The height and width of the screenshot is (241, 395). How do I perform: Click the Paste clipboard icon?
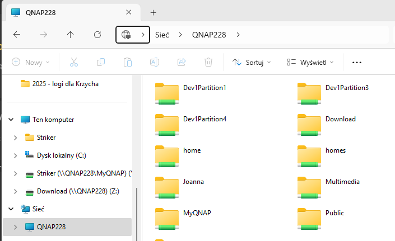tap(128, 63)
